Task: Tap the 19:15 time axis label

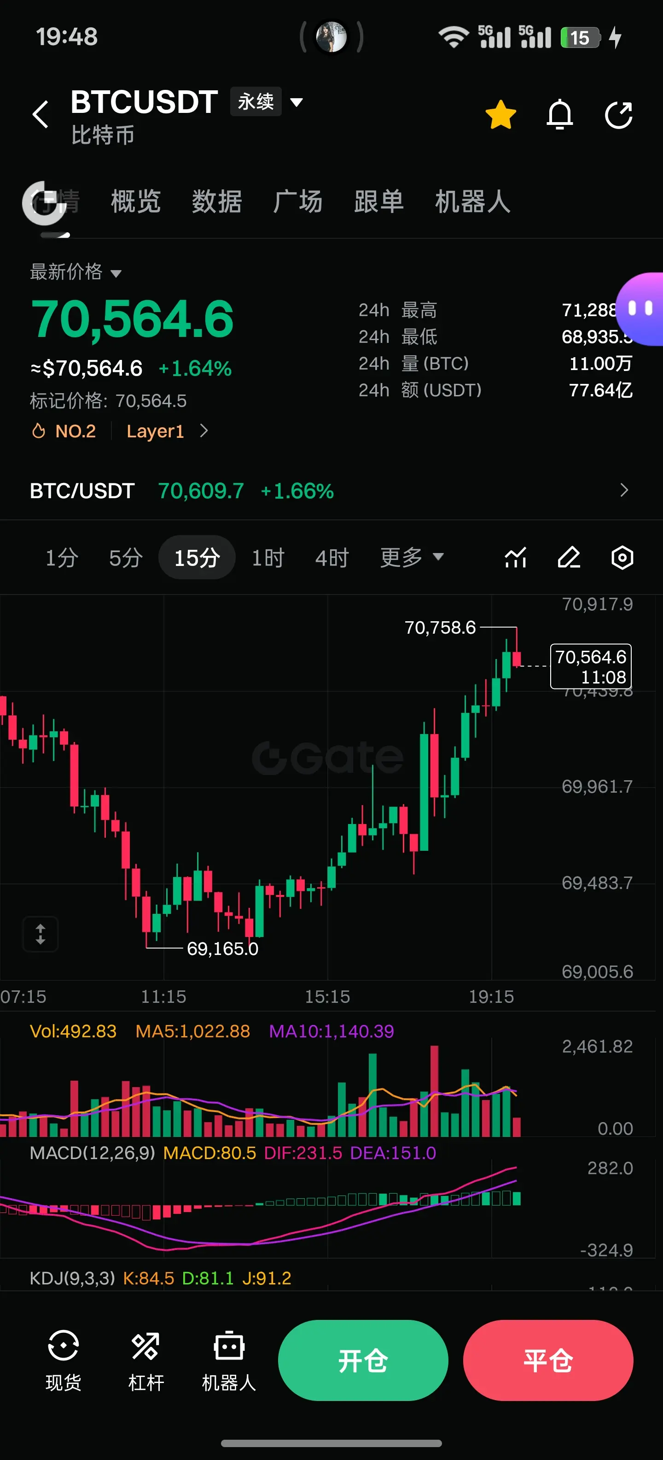Action: coord(491,996)
